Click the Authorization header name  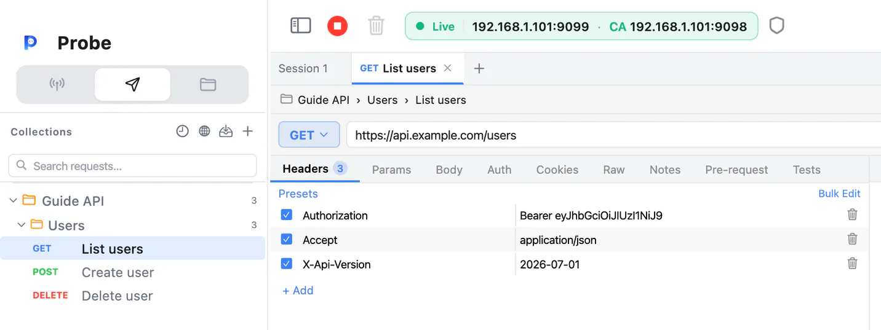[335, 215]
